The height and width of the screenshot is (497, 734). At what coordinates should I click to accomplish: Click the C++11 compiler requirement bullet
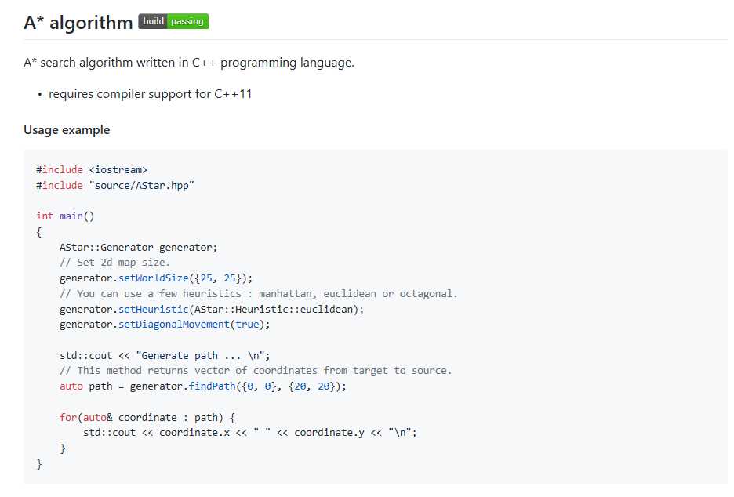tap(151, 94)
